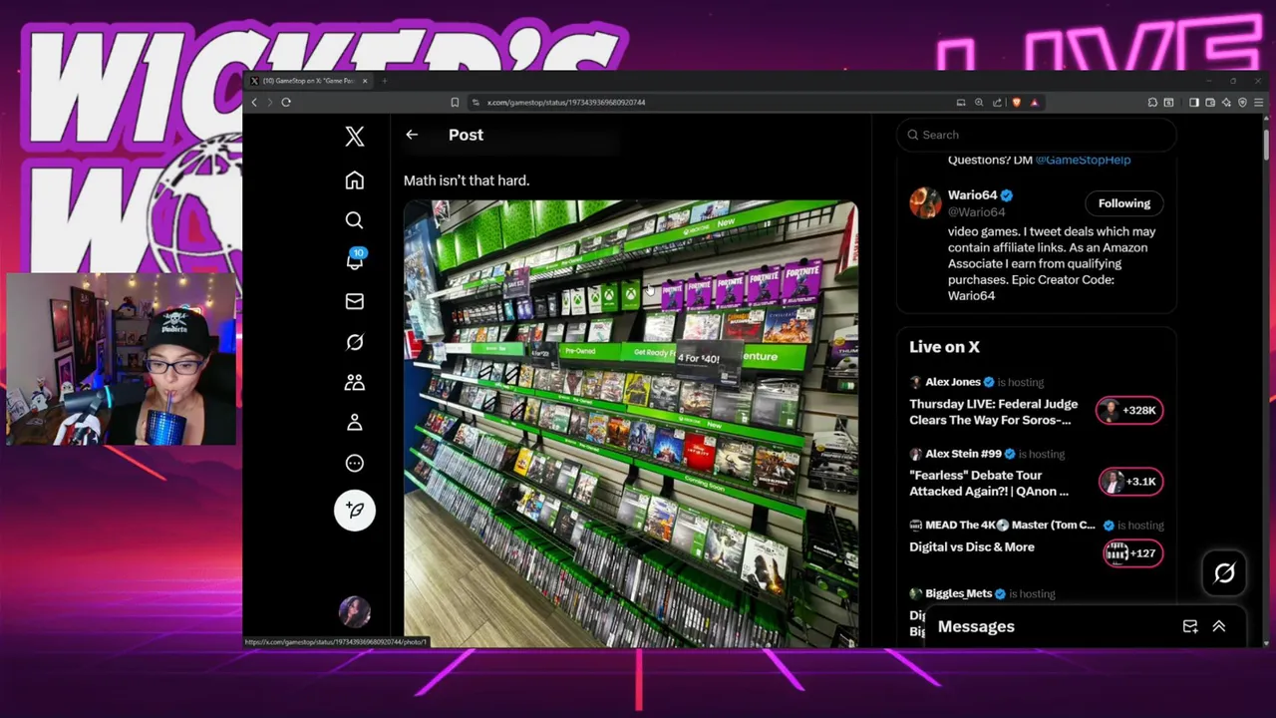The height and width of the screenshot is (718, 1276).
Task: Open Profile icon in X sidebar
Action: coord(355,423)
